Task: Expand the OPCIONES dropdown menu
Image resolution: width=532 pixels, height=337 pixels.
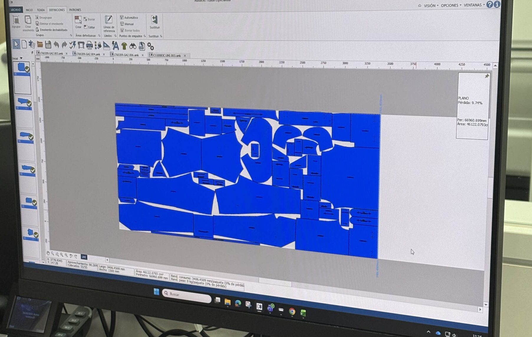Action: (451, 5)
